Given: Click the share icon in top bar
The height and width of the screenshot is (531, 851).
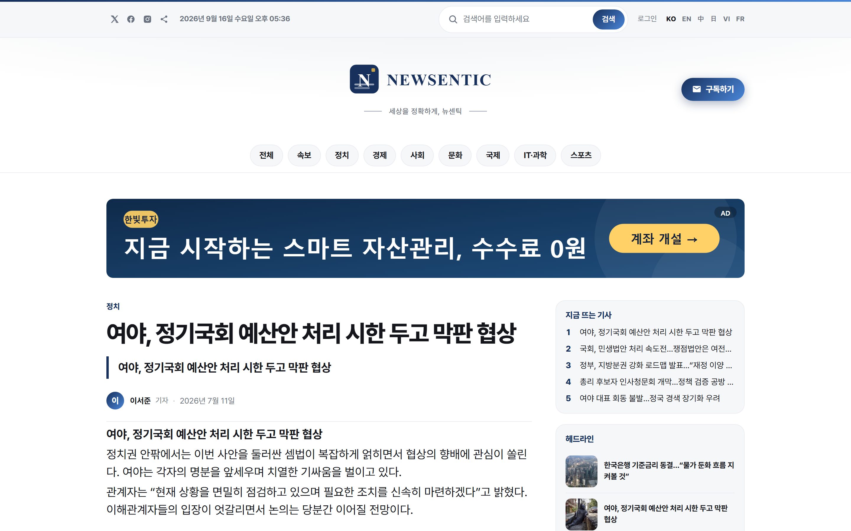Looking at the screenshot, I should click(164, 19).
